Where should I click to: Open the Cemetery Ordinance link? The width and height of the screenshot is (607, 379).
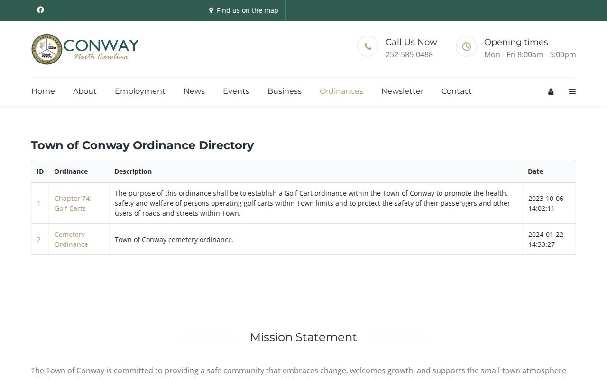point(71,239)
